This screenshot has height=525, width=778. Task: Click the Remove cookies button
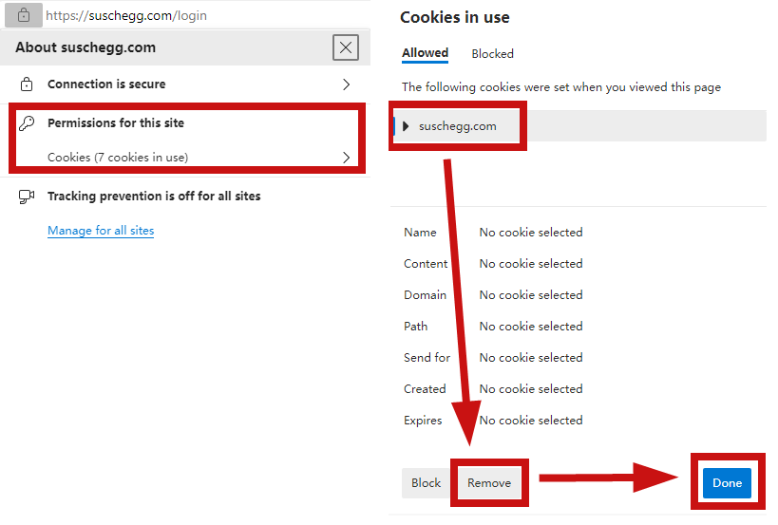(489, 483)
